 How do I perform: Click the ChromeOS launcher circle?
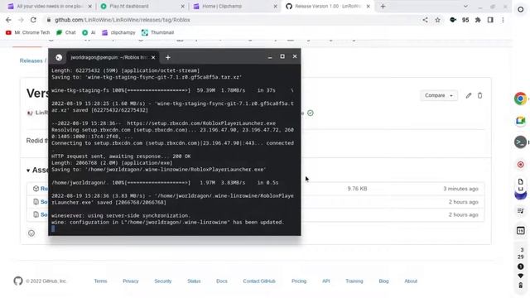pos(521,9)
